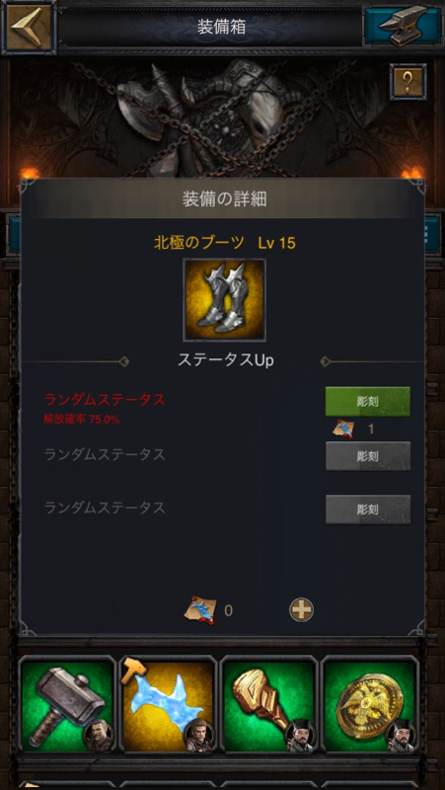
Task: Tap the hero portrait on hammer item
Action: pyautogui.click(x=99, y=736)
